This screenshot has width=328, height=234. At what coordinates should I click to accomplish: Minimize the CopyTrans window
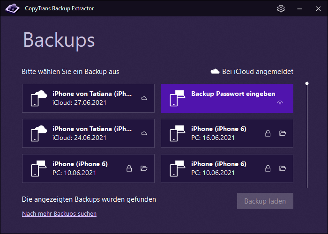click(x=299, y=8)
